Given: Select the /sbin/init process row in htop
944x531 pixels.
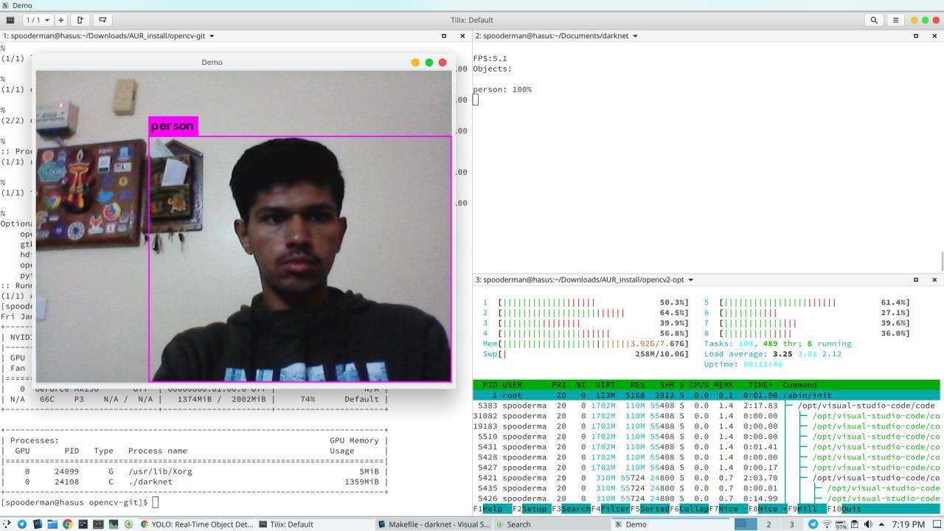Looking at the screenshot, I should (x=707, y=395).
